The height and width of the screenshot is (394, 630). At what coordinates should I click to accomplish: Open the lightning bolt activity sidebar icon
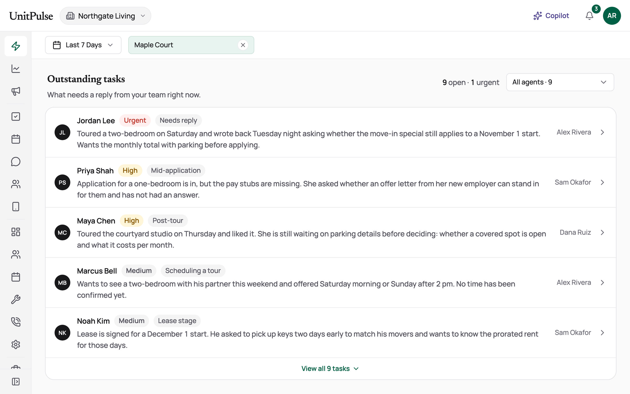16,46
